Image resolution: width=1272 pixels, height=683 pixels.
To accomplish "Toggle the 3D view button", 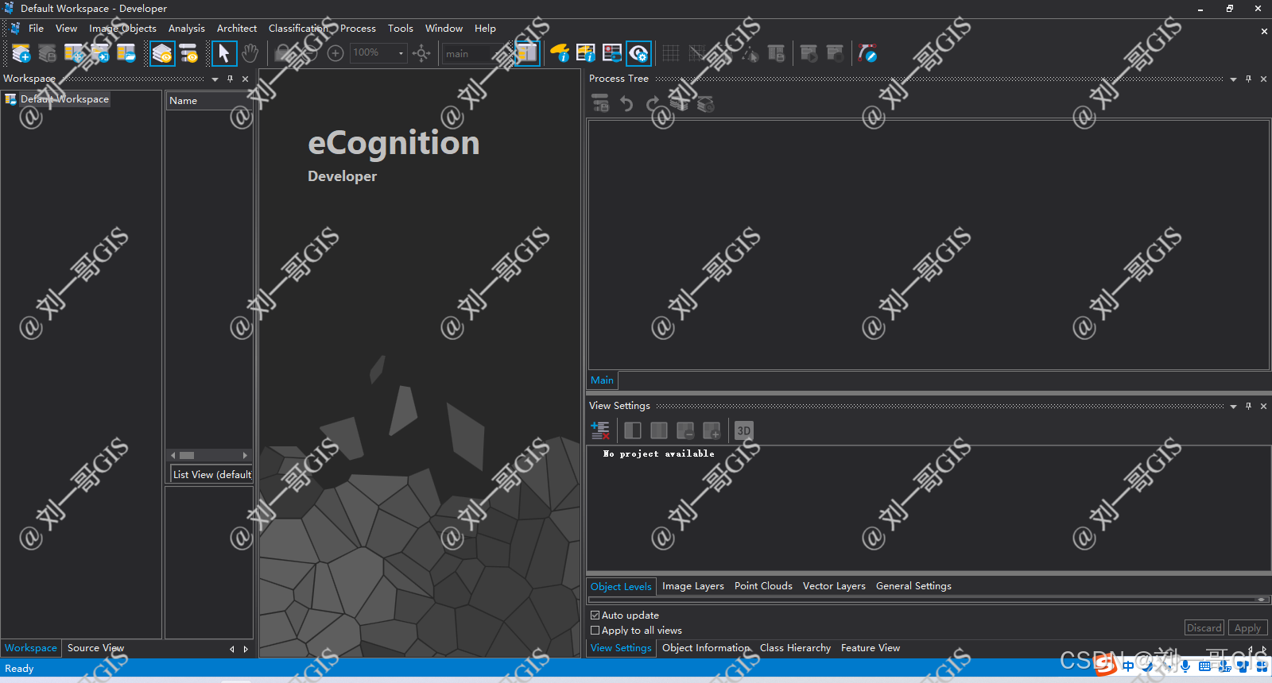I will tap(743, 430).
